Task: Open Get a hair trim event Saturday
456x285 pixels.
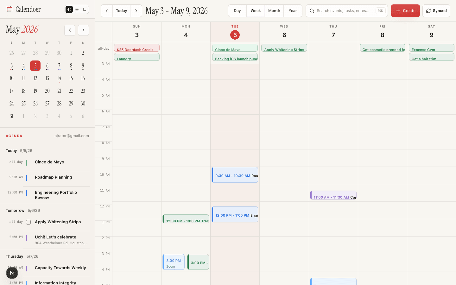Action: [432, 57]
